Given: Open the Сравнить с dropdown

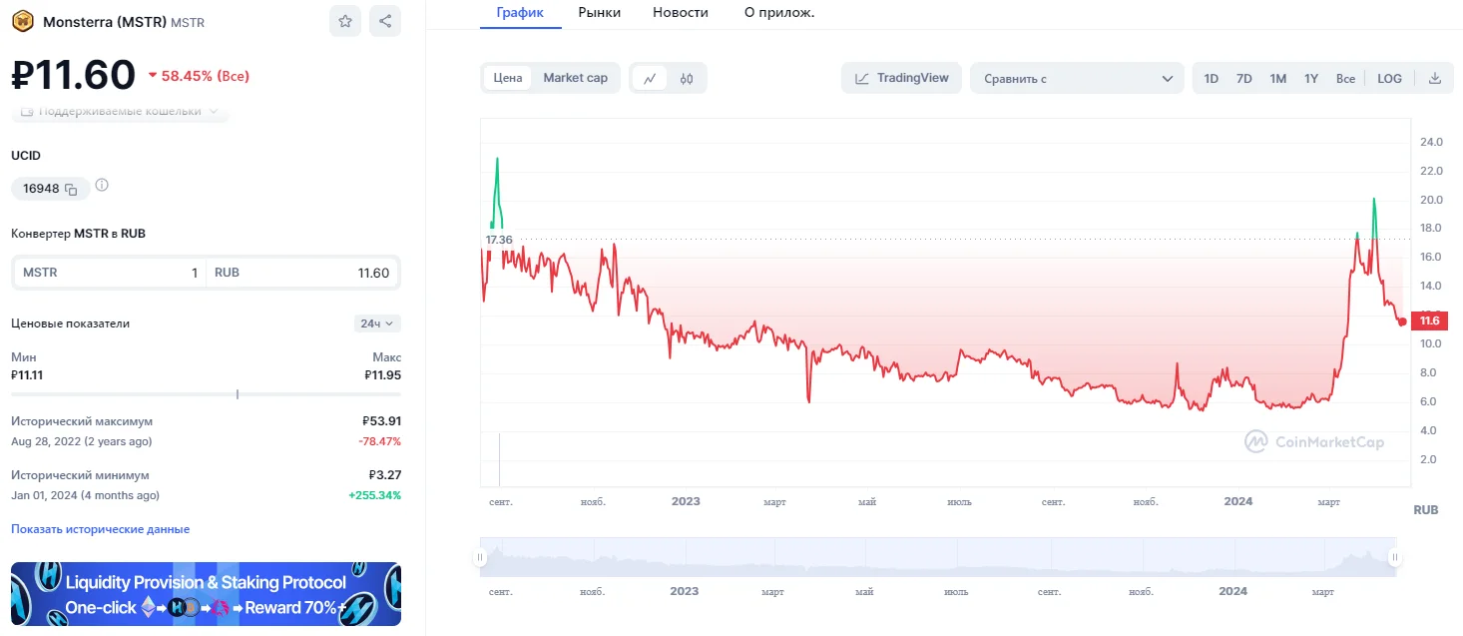Looking at the screenshot, I should (1078, 78).
